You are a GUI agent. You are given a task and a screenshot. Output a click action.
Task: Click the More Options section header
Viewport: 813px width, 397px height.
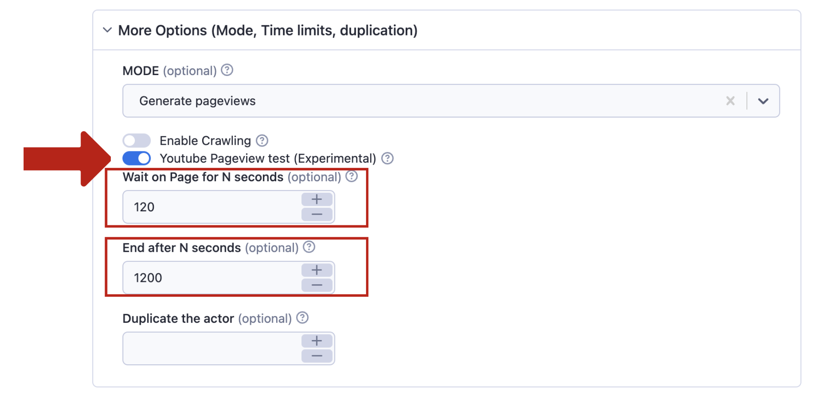tap(268, 30)
